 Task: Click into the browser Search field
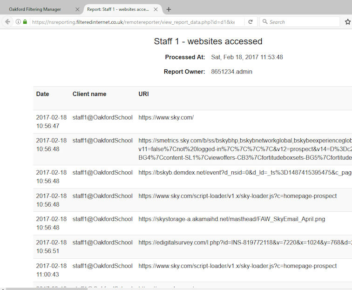(300, 22)
